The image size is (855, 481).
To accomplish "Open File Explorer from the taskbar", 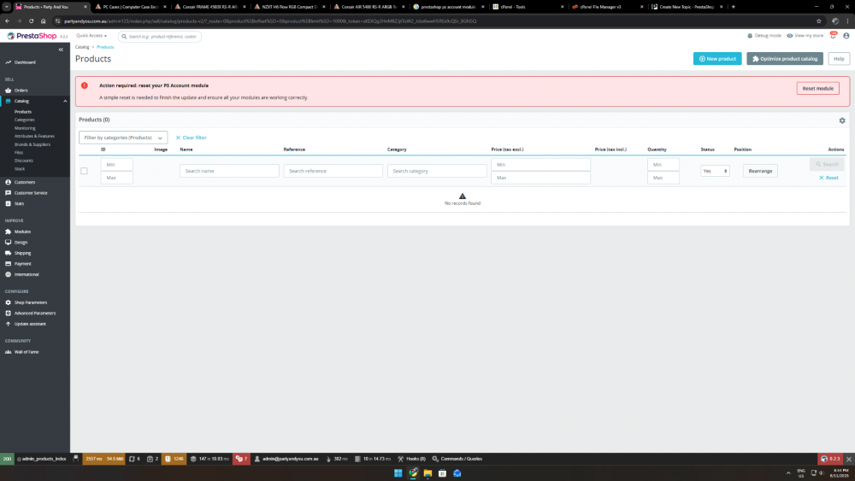I will point(427,472).
